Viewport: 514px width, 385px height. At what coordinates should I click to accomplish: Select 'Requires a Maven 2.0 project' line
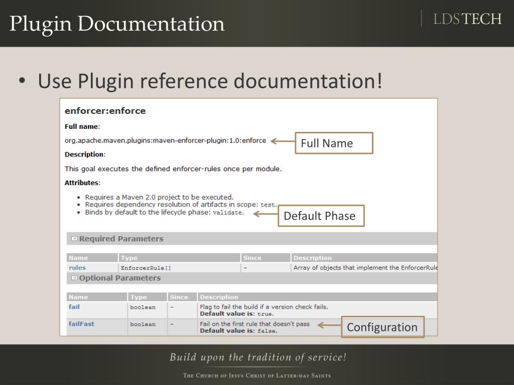click(159, 198)
